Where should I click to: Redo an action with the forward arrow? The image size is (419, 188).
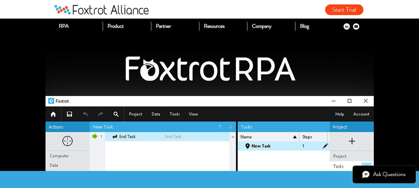[100, 114]
